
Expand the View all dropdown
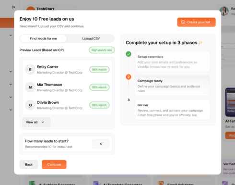point(36,122)
